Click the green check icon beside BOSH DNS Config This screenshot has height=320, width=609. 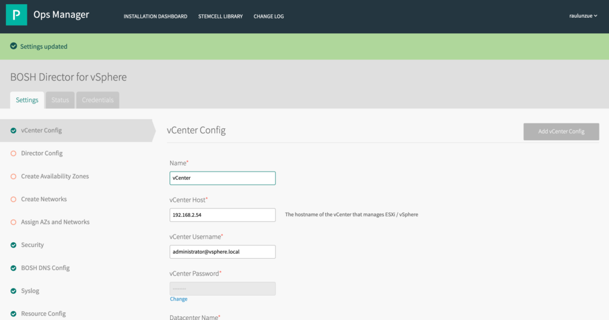[14, 268]
